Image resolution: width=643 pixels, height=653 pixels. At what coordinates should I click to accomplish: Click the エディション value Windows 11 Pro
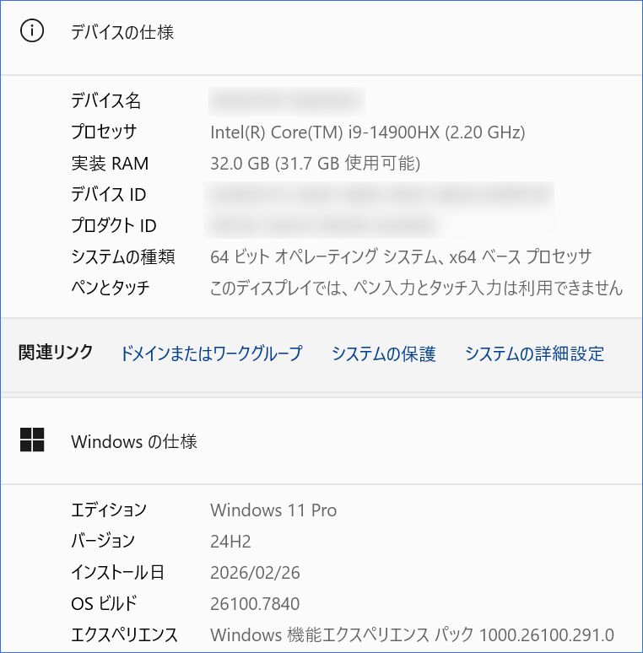click(x=273, y=510)
